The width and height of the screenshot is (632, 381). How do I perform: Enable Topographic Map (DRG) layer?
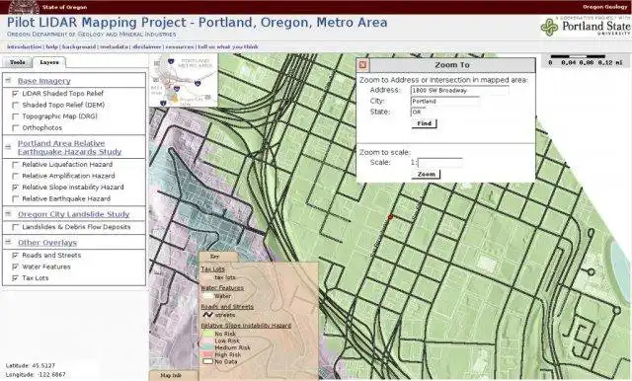point(16,116)
